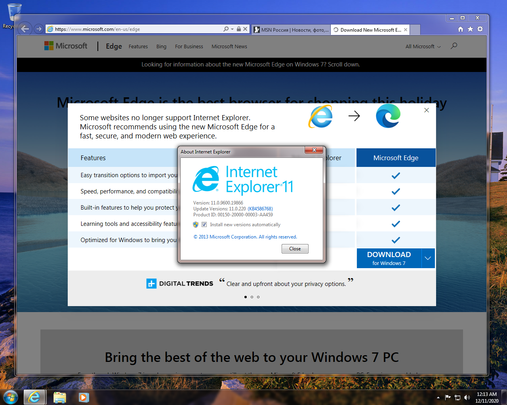Click the Features column header
Viewport: 507px width, 405px height.
[93, 158]
